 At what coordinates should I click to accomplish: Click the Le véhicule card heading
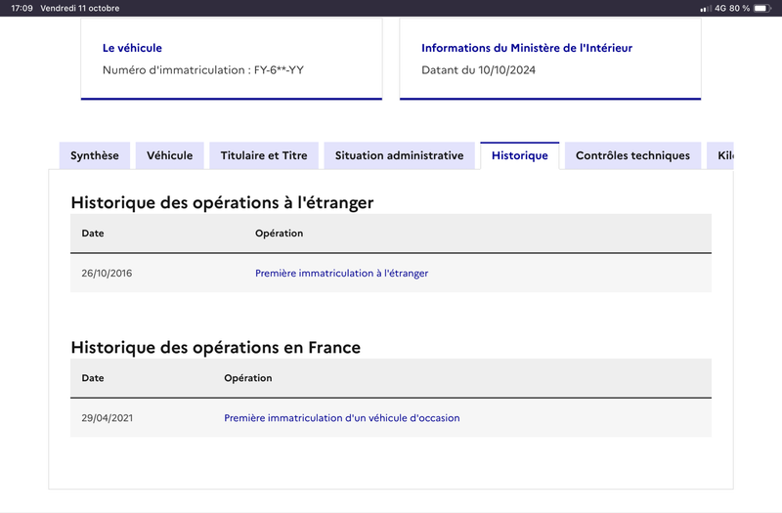pyautogui.click(x=132, y=48)
